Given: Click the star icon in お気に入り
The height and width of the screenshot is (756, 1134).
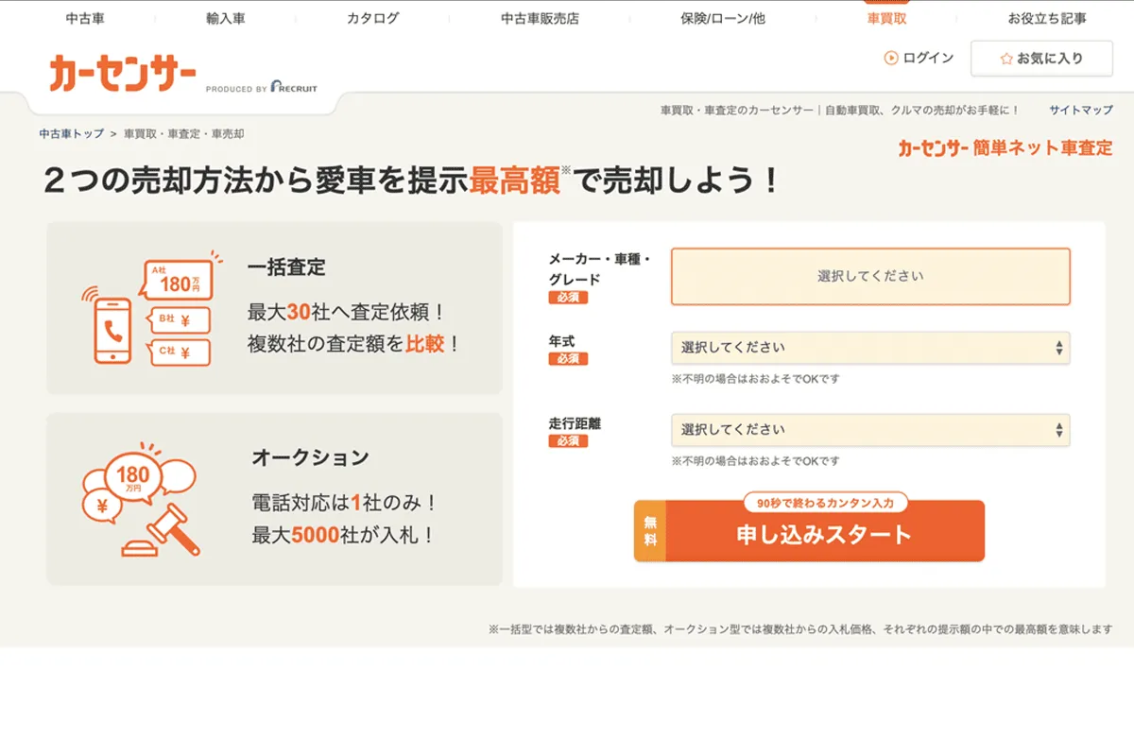Looking at the screenshot, I should point(1006,59).
